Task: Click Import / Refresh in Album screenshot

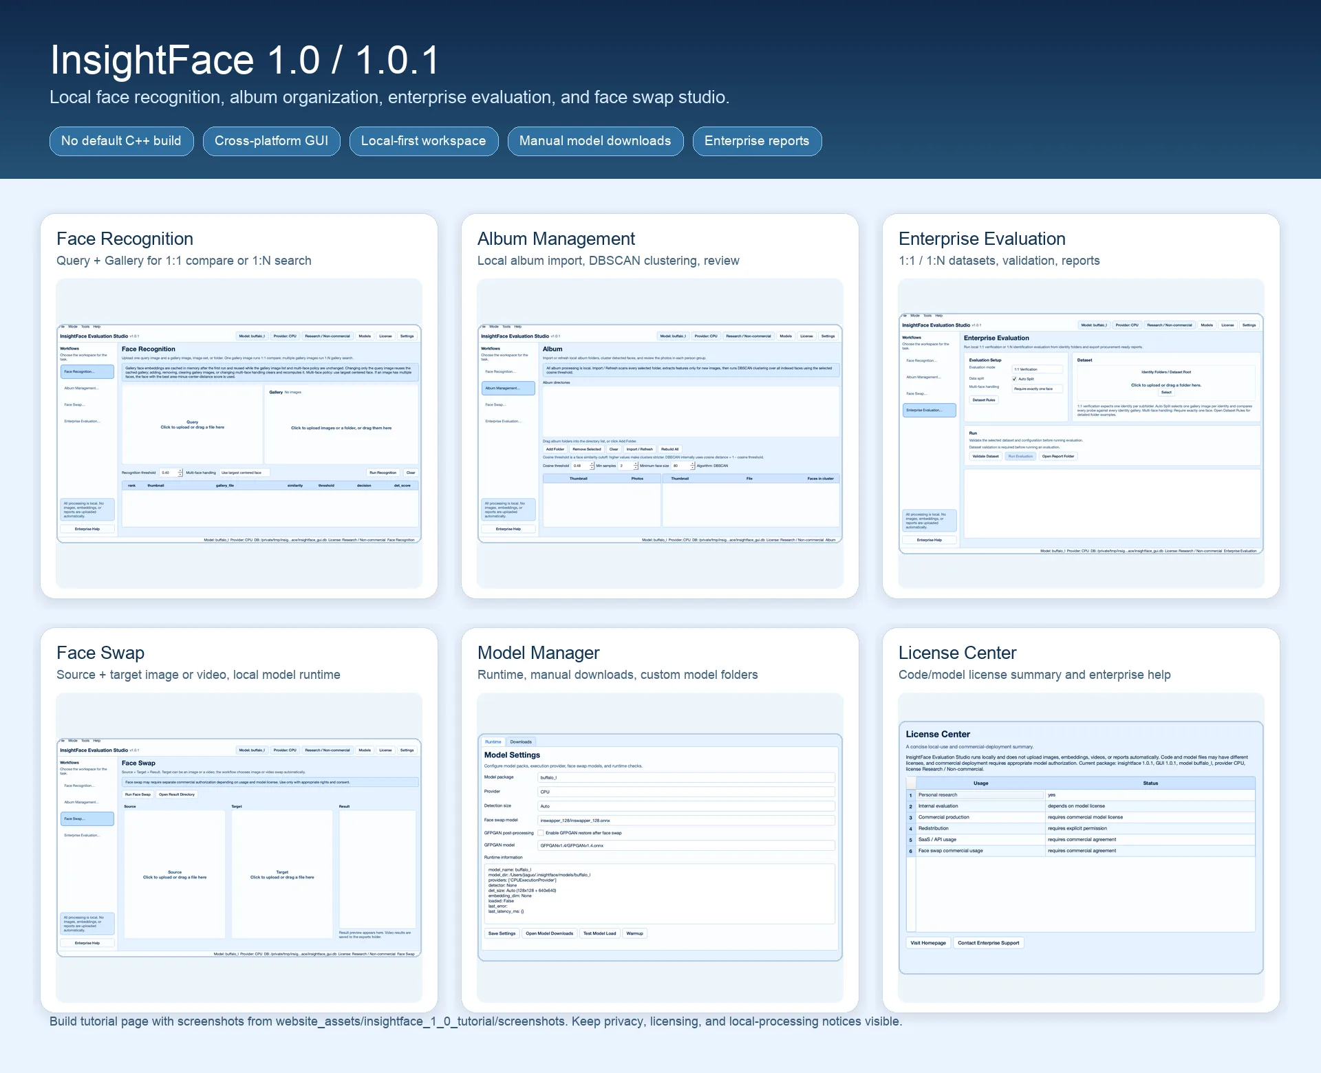Action: click(639, 449)
